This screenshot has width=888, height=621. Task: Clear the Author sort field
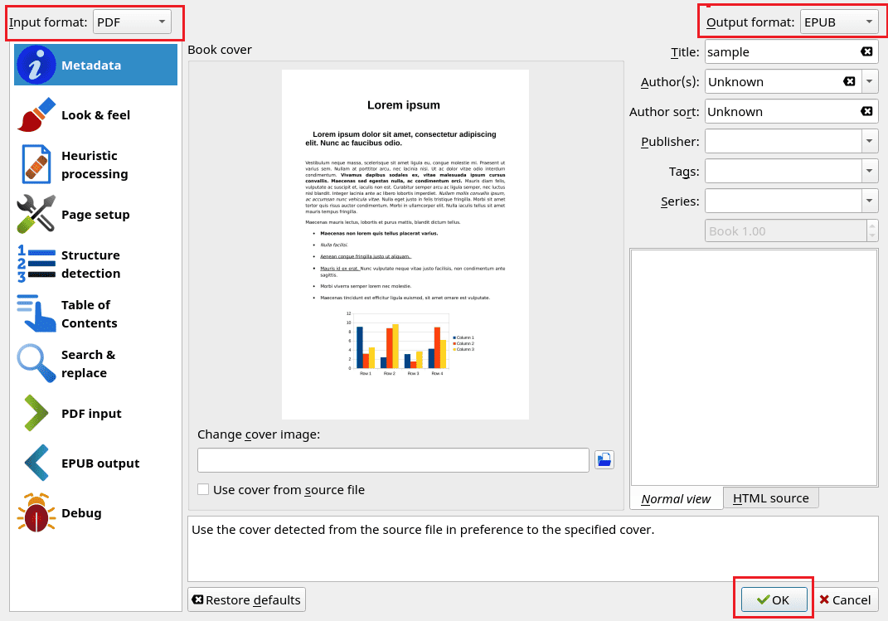pos(866,112)
